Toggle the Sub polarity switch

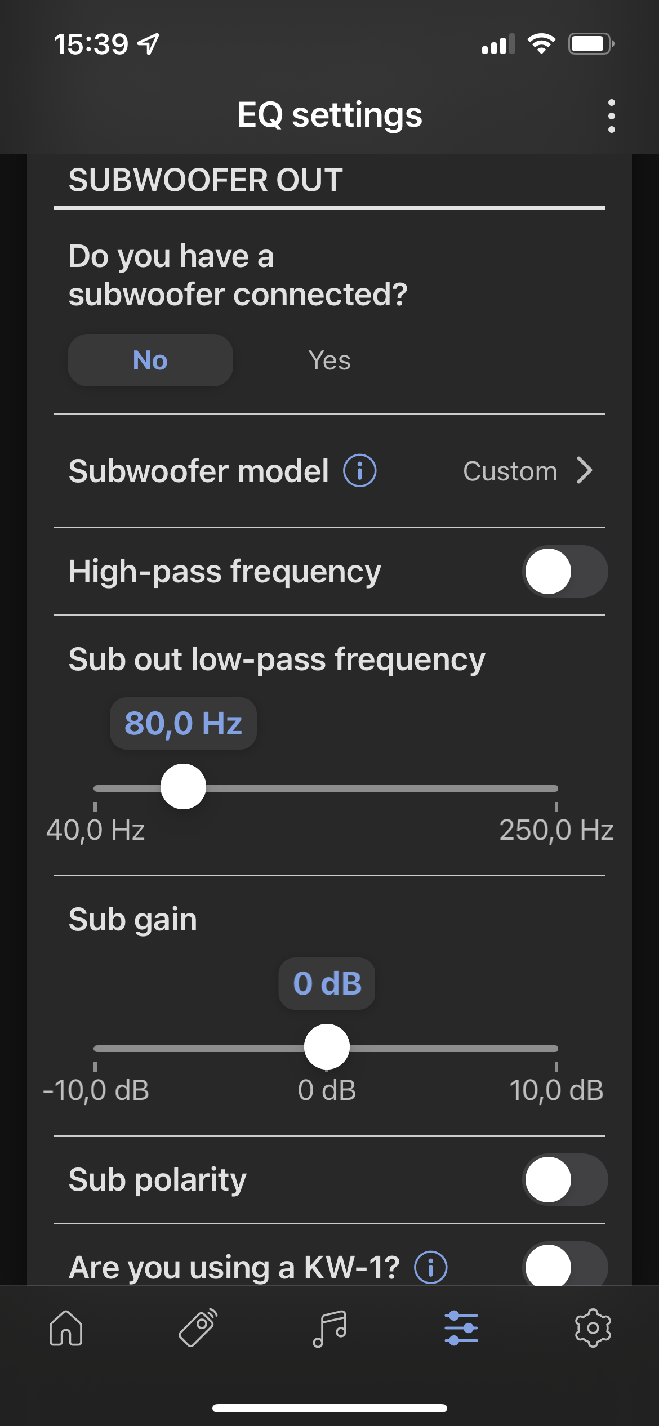point(564,1179)
